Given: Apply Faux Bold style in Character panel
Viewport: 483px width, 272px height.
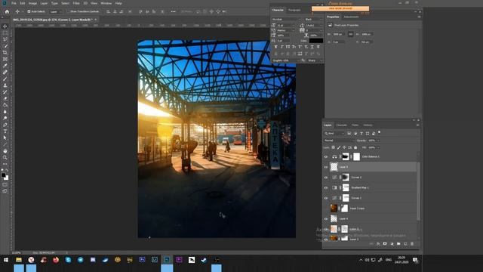Looking at the screenshot, I should click(275, 47).
